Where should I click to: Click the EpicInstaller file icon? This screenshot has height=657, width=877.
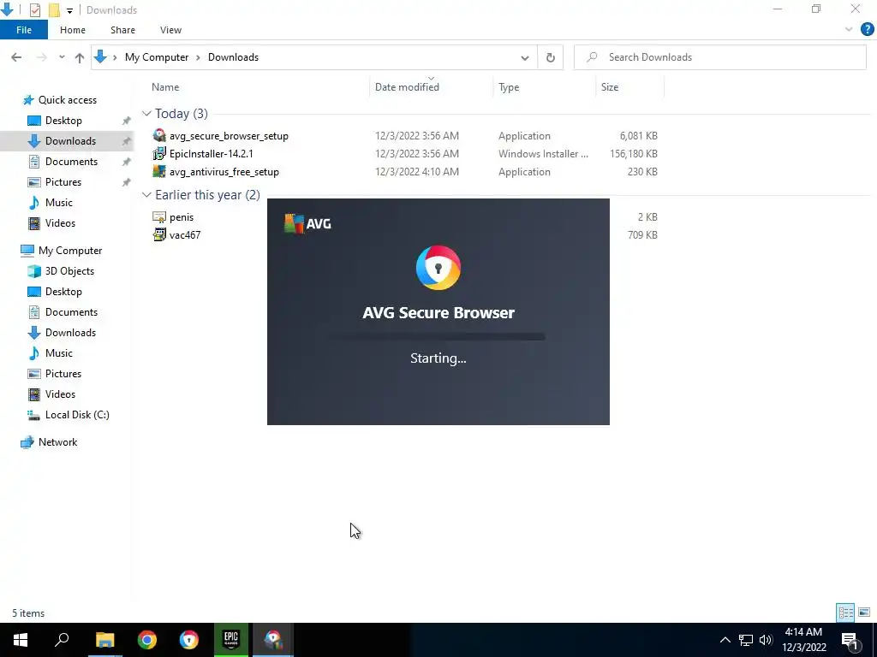pos(159,153)
